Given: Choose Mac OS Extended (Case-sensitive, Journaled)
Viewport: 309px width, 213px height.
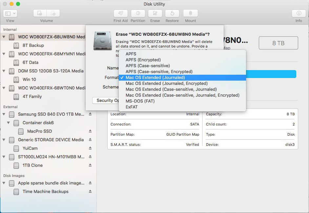Looking at the screenshot, I should [182, 89].
